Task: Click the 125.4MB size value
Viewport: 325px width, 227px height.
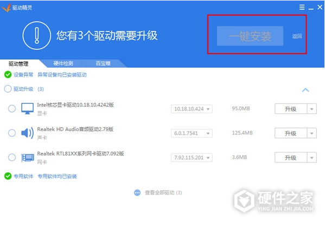Action: (243, 133)
